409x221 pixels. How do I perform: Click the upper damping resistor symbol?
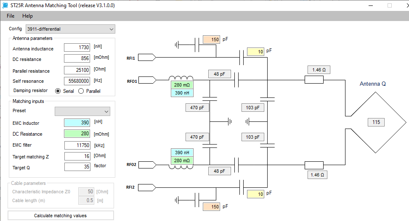point(314,80)
